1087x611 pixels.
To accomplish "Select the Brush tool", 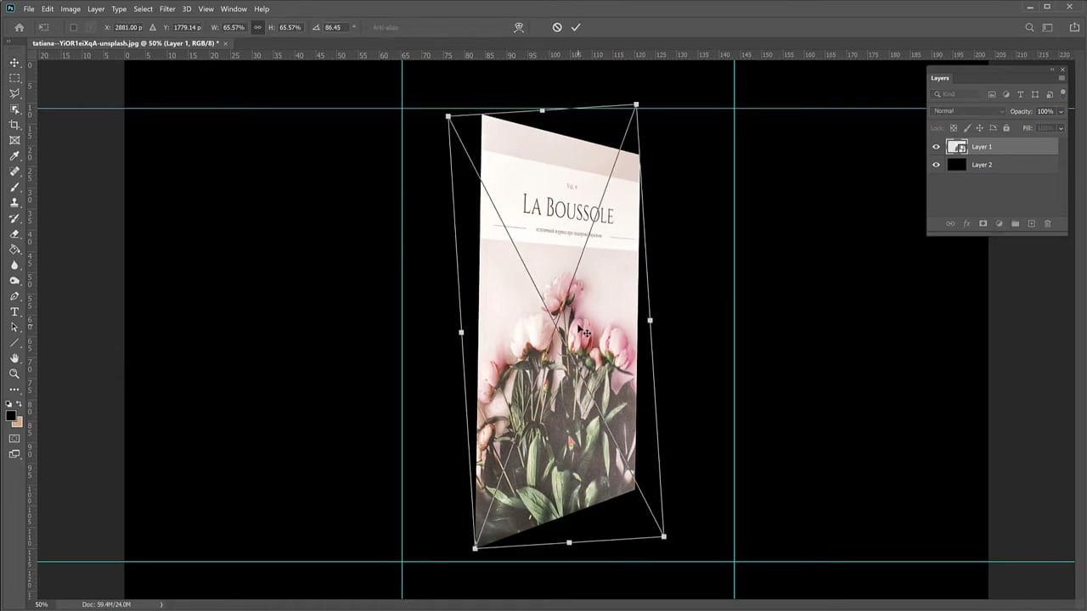I will click(x=14, y=187).
